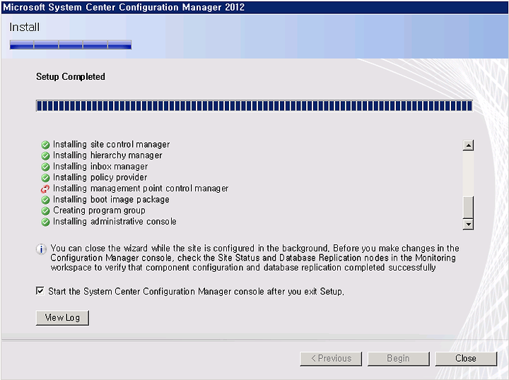Image resolution: width=509 pixels, height=380 pixels.
Task: Click the green check beside boot image package
Action: coord(45,200)
